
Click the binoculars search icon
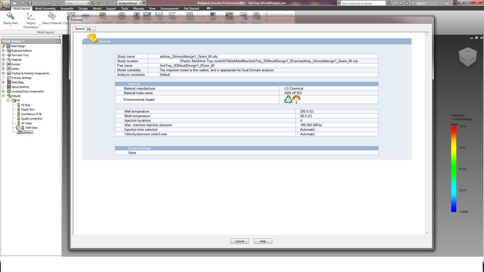389,3
